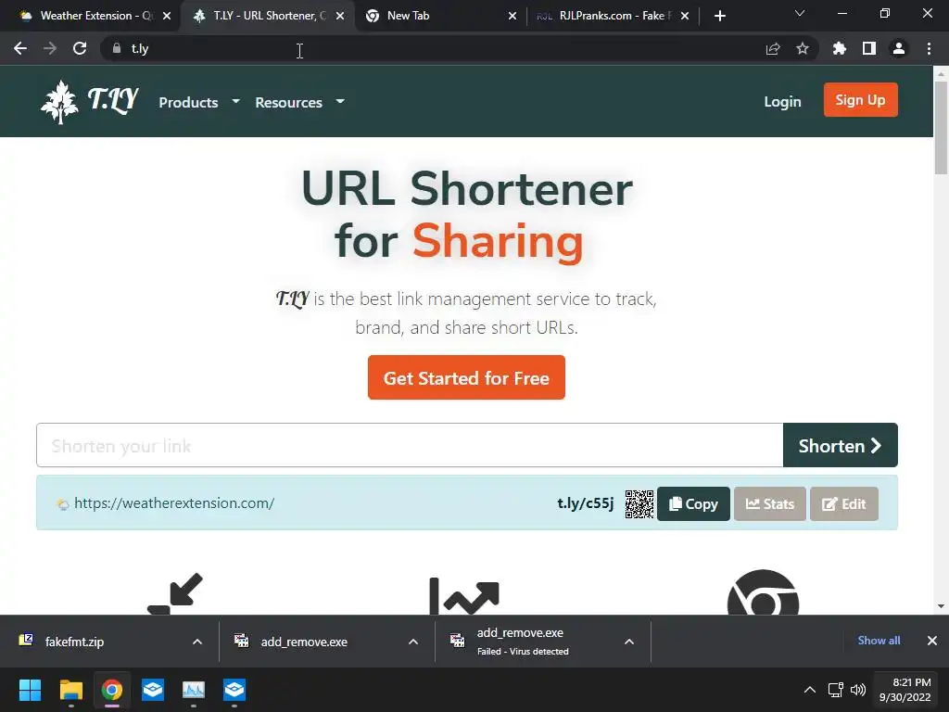This screenshot has width=949, height=712.
Task: Close the Weather Extension tab
Action: coord(167,16)
